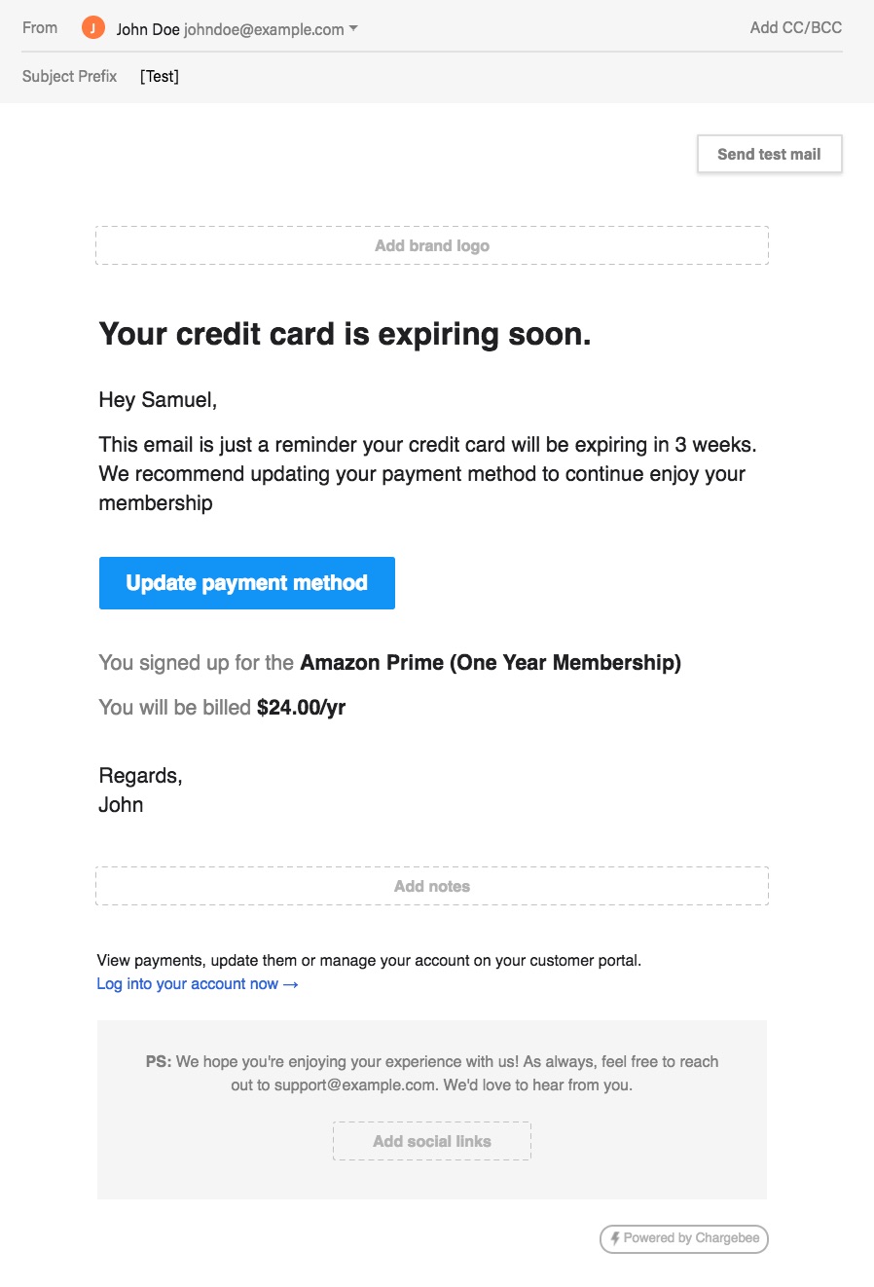Viewport: 874px width, 1287px height.
Task: Open the sender dropdown arrow
Action: click(353, 29)
